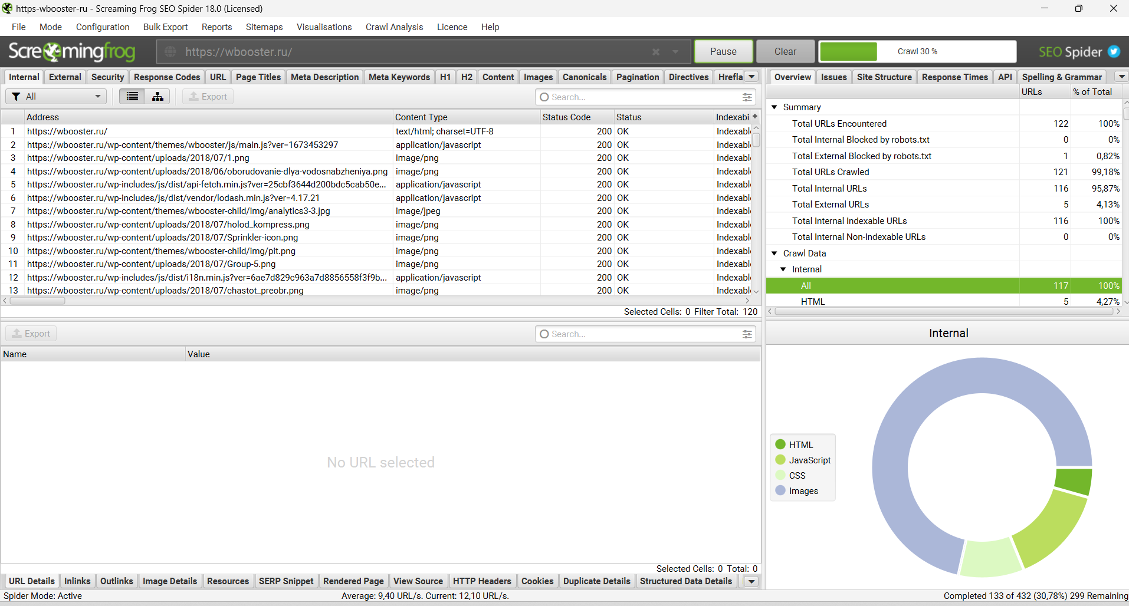Click the lower pane Export button
The height and width of the screenshot is (606, 1129).
click(x=31, y=334)
